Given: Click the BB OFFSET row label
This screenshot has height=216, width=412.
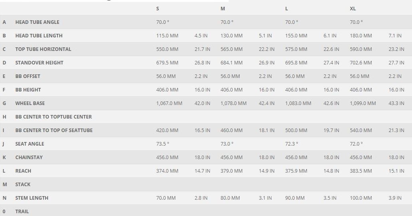Looking at the screenshot, I should coord(28,76).
